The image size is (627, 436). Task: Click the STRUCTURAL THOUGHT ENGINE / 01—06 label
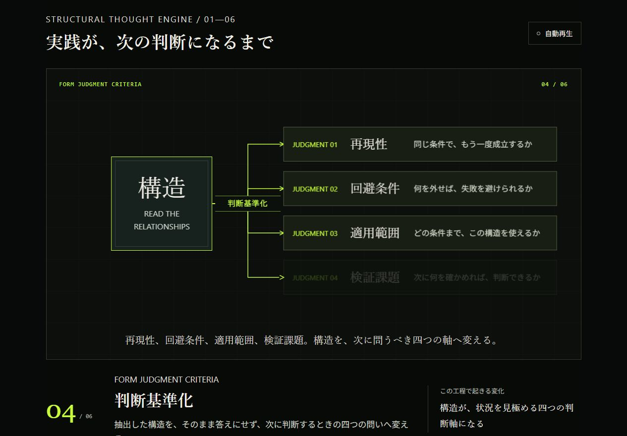(140, 19)
